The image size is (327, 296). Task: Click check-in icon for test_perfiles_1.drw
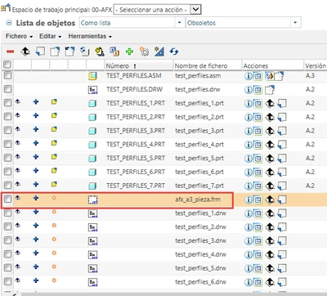pos(282,213)
